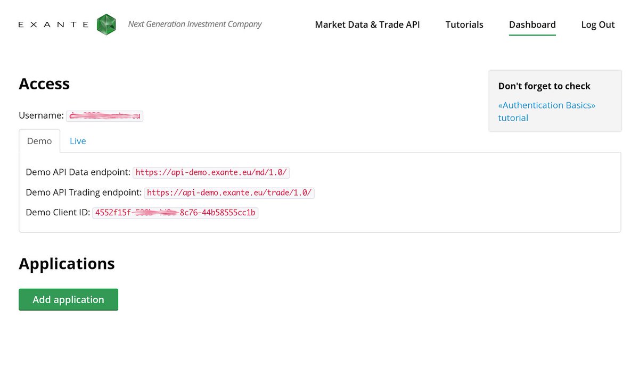Navigate to the Tutorials section
Screen dimensions: 639x369
[x=464, y=24]
